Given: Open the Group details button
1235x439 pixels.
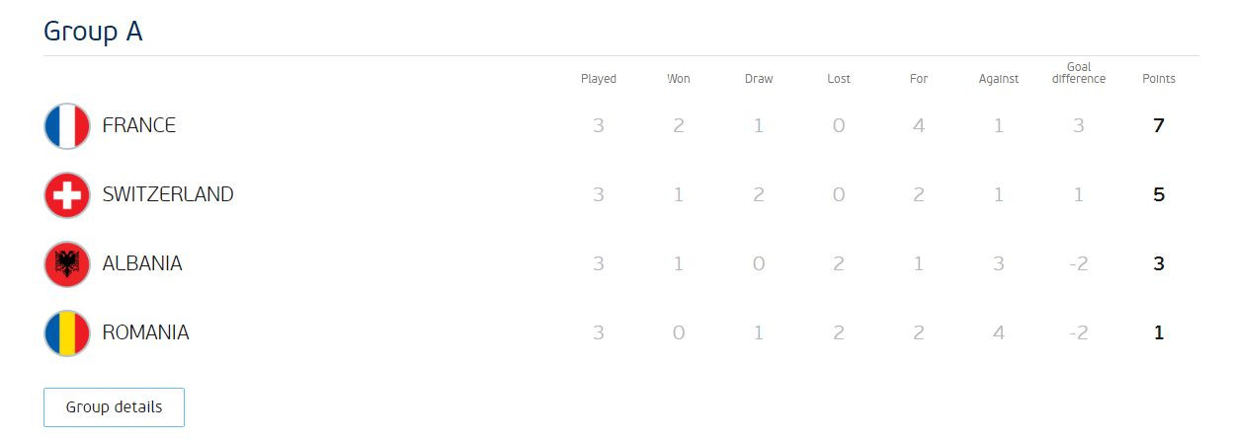Looking at the screenshot, I should pos(114,407).
